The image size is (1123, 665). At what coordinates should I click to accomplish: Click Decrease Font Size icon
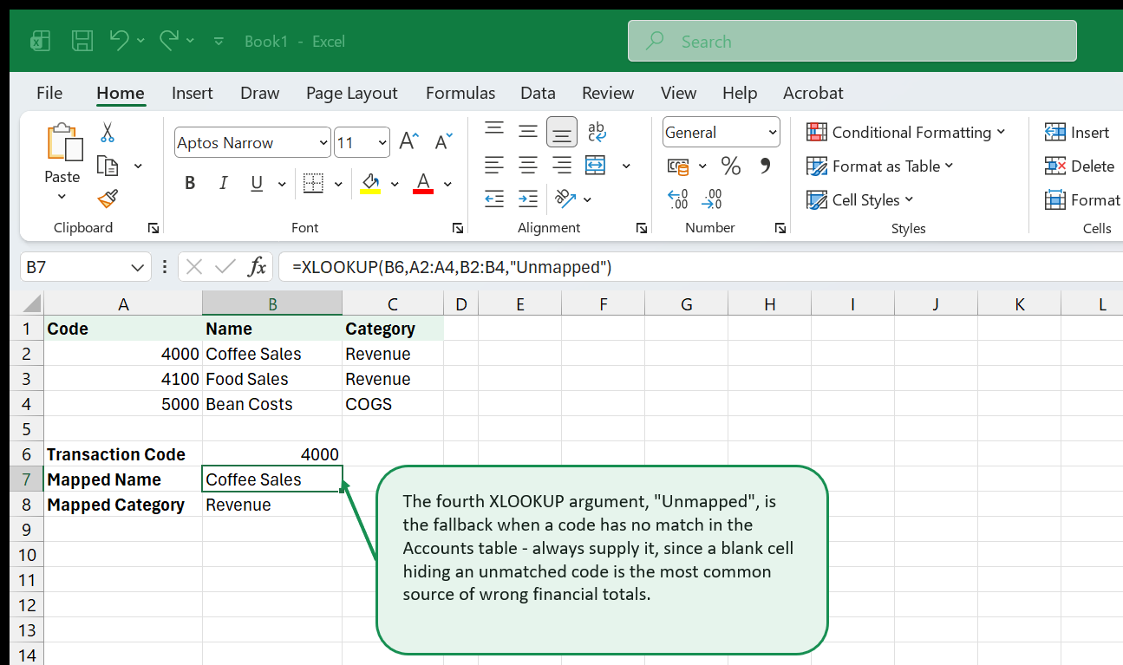coord(443,142)
